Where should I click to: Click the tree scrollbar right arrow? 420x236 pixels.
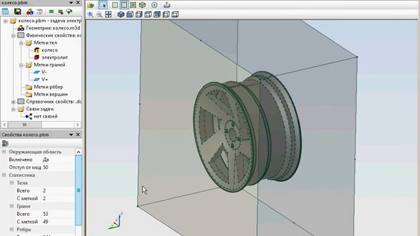point(77,125)
